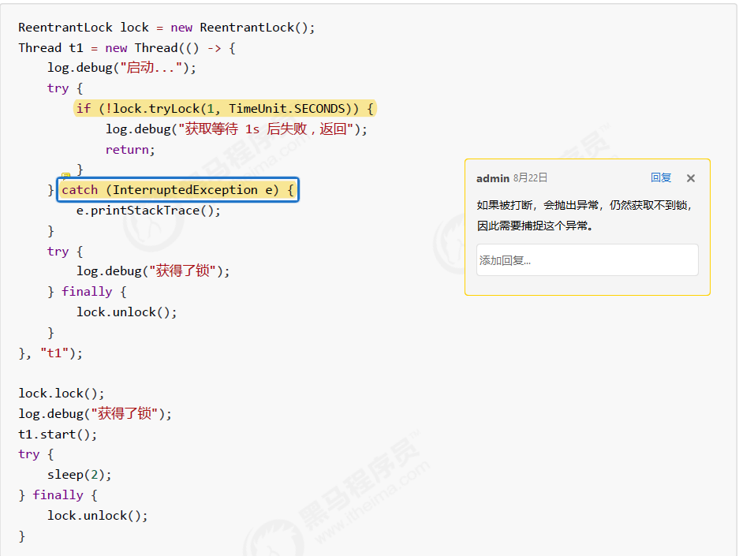Screen dimensions: 739x556
Task: Click the small yellow comment marker icon
Action: tap(66, 175)
